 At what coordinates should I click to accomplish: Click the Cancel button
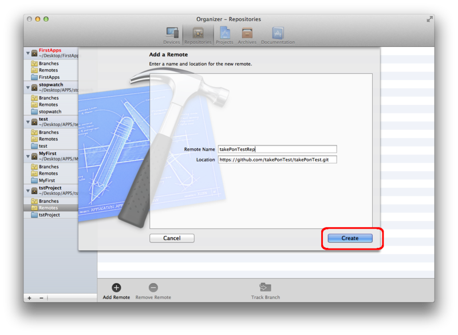172,238
